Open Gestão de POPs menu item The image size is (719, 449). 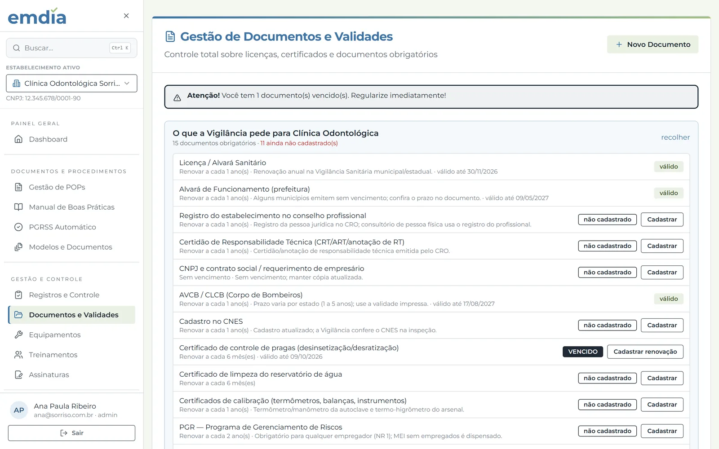click(71, 187)
